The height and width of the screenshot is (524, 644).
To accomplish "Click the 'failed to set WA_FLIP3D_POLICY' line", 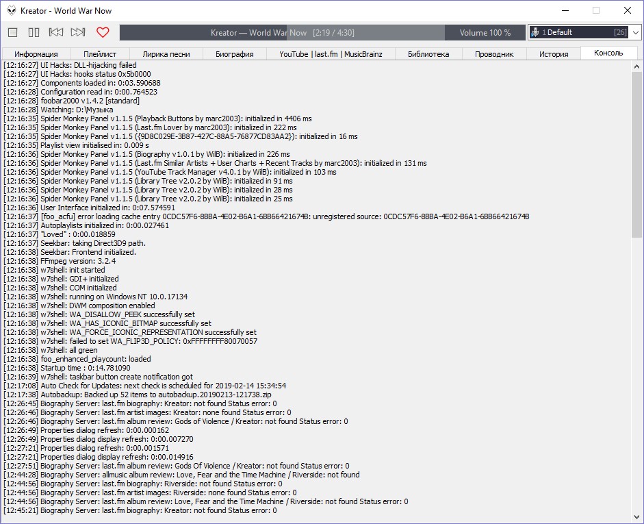I will 130,341.
